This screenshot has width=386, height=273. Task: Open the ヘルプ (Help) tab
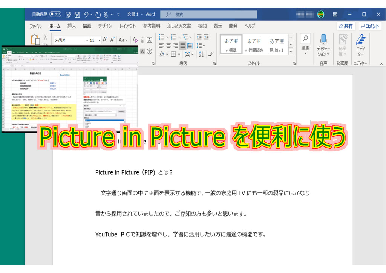tap(250, 26)
